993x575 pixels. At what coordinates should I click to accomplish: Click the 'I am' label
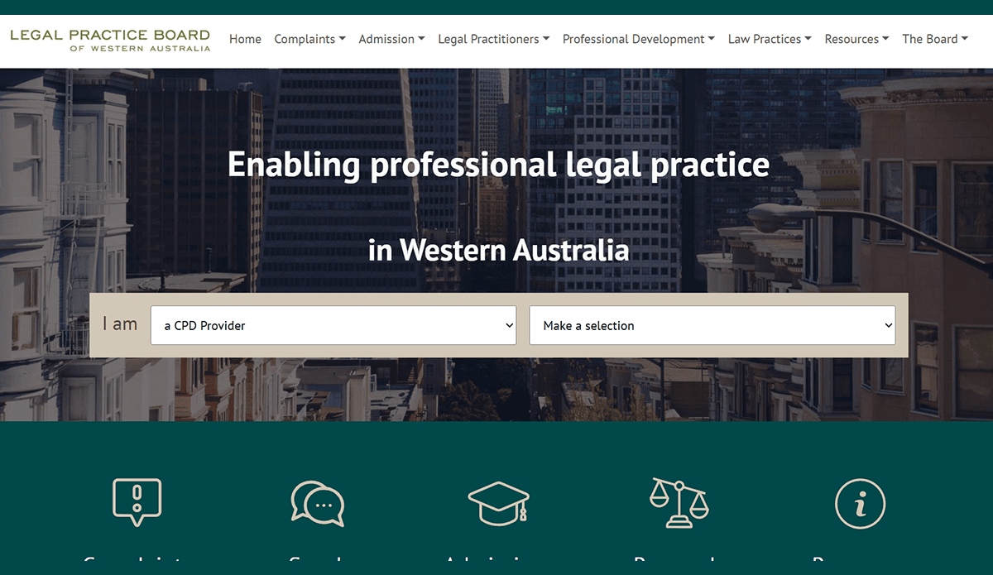point(120,324)
